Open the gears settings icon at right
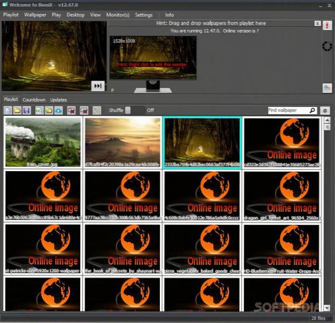 click(327, 87)
